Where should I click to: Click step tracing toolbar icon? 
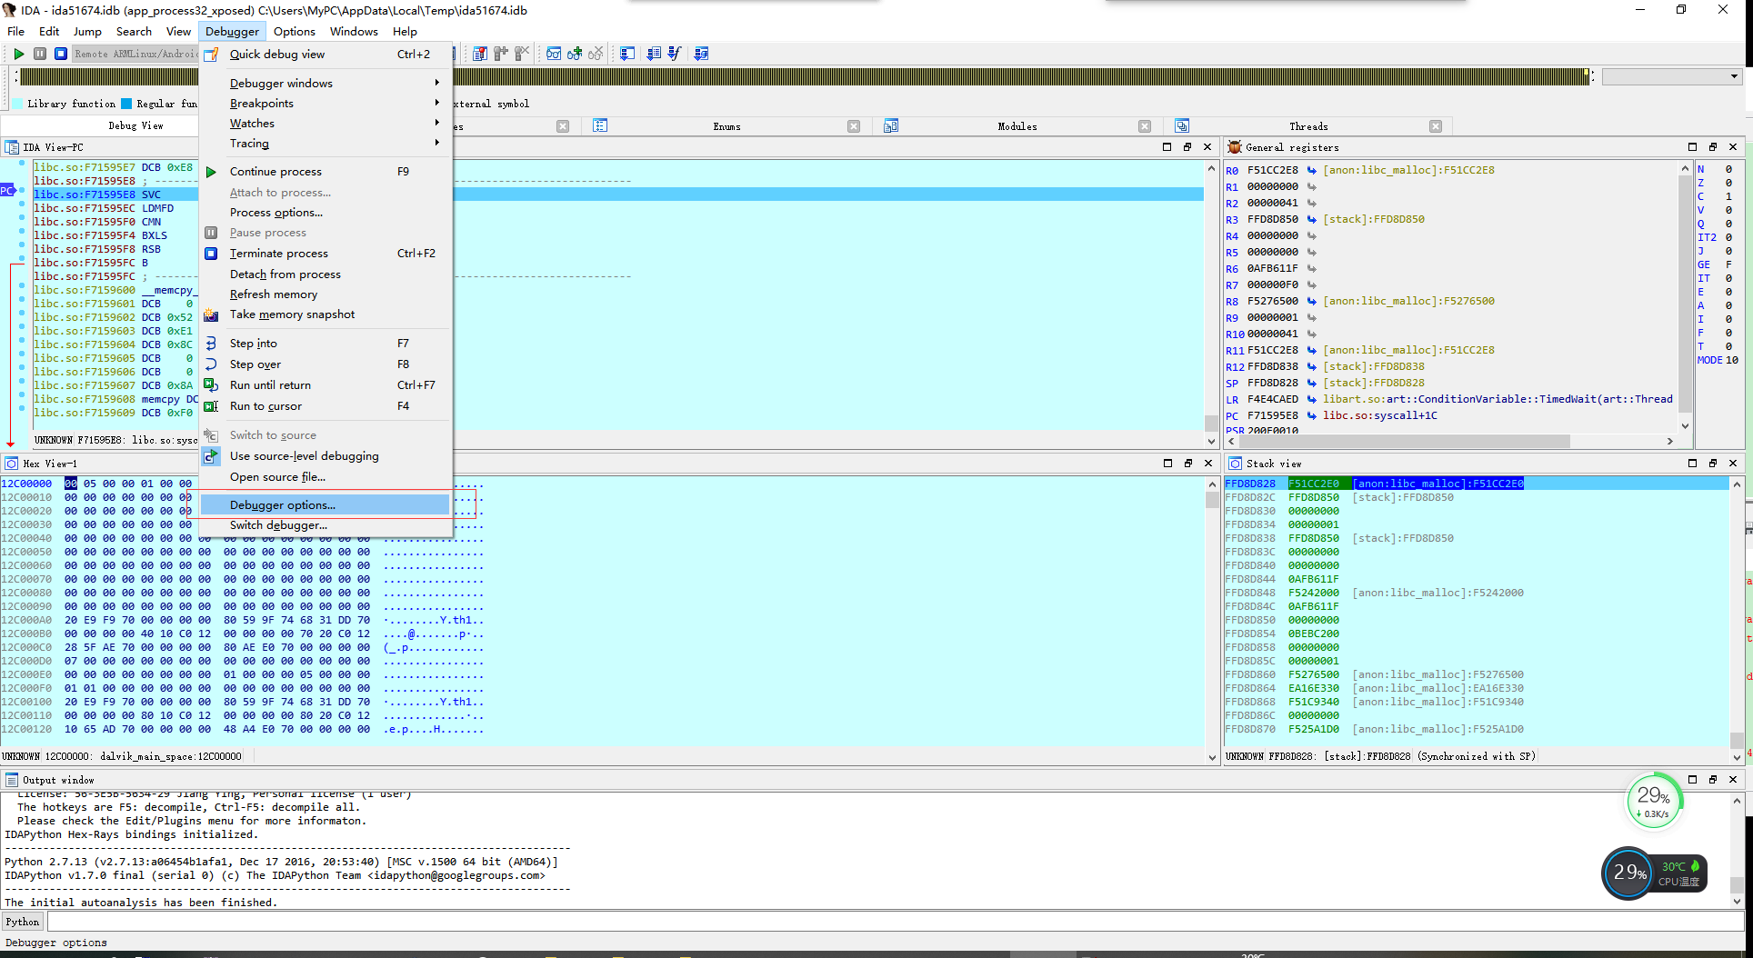point(654,54)
